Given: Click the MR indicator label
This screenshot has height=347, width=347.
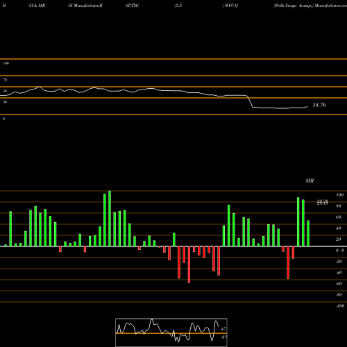Looking at the screenshot, I should (310, 180).
